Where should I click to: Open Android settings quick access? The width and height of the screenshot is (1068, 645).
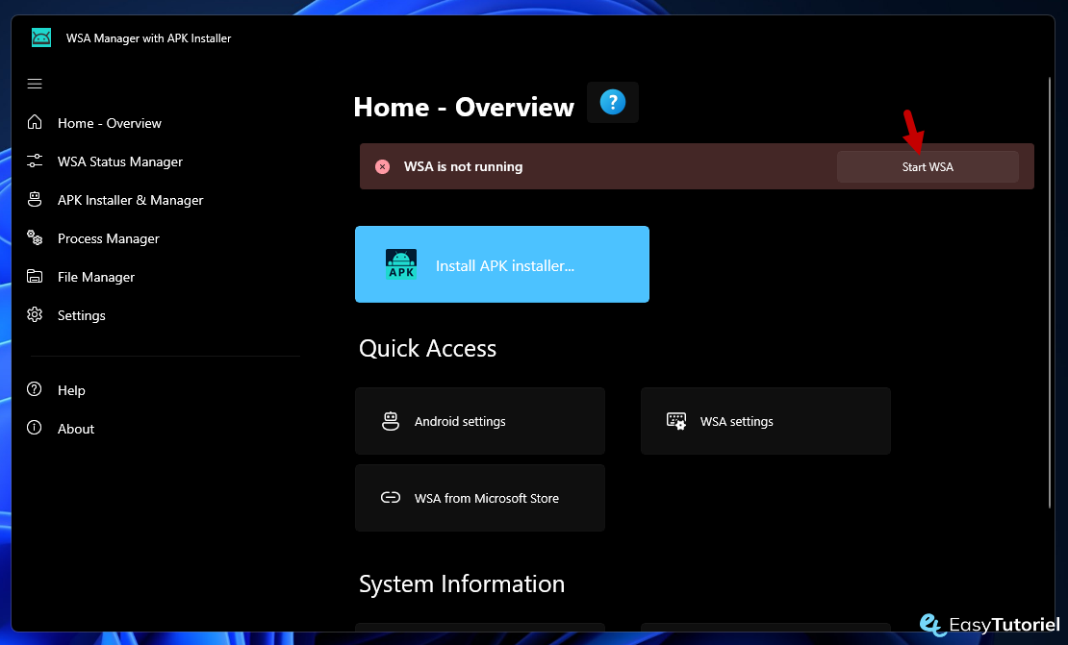[x=479, y=421]
